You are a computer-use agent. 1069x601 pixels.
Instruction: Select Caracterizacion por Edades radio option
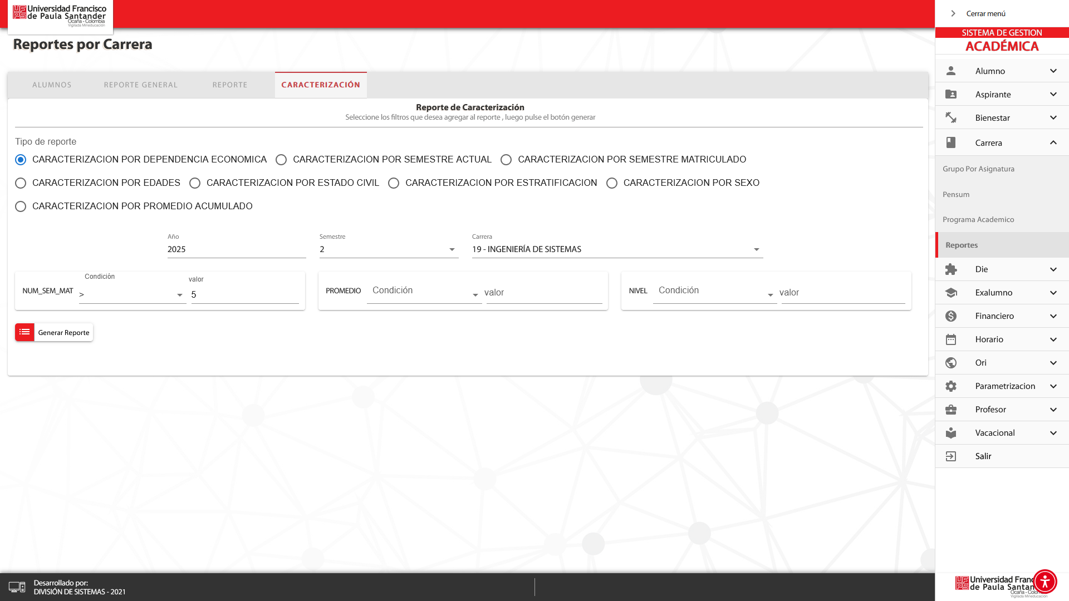[x=21, y=183]
